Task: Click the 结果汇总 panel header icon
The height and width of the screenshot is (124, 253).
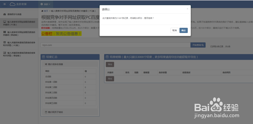Action: [44, 57]
